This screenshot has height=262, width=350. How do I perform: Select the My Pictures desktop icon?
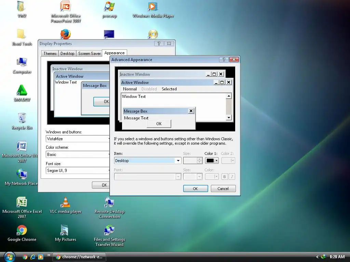pyautogui.click(x=66, y=233)
